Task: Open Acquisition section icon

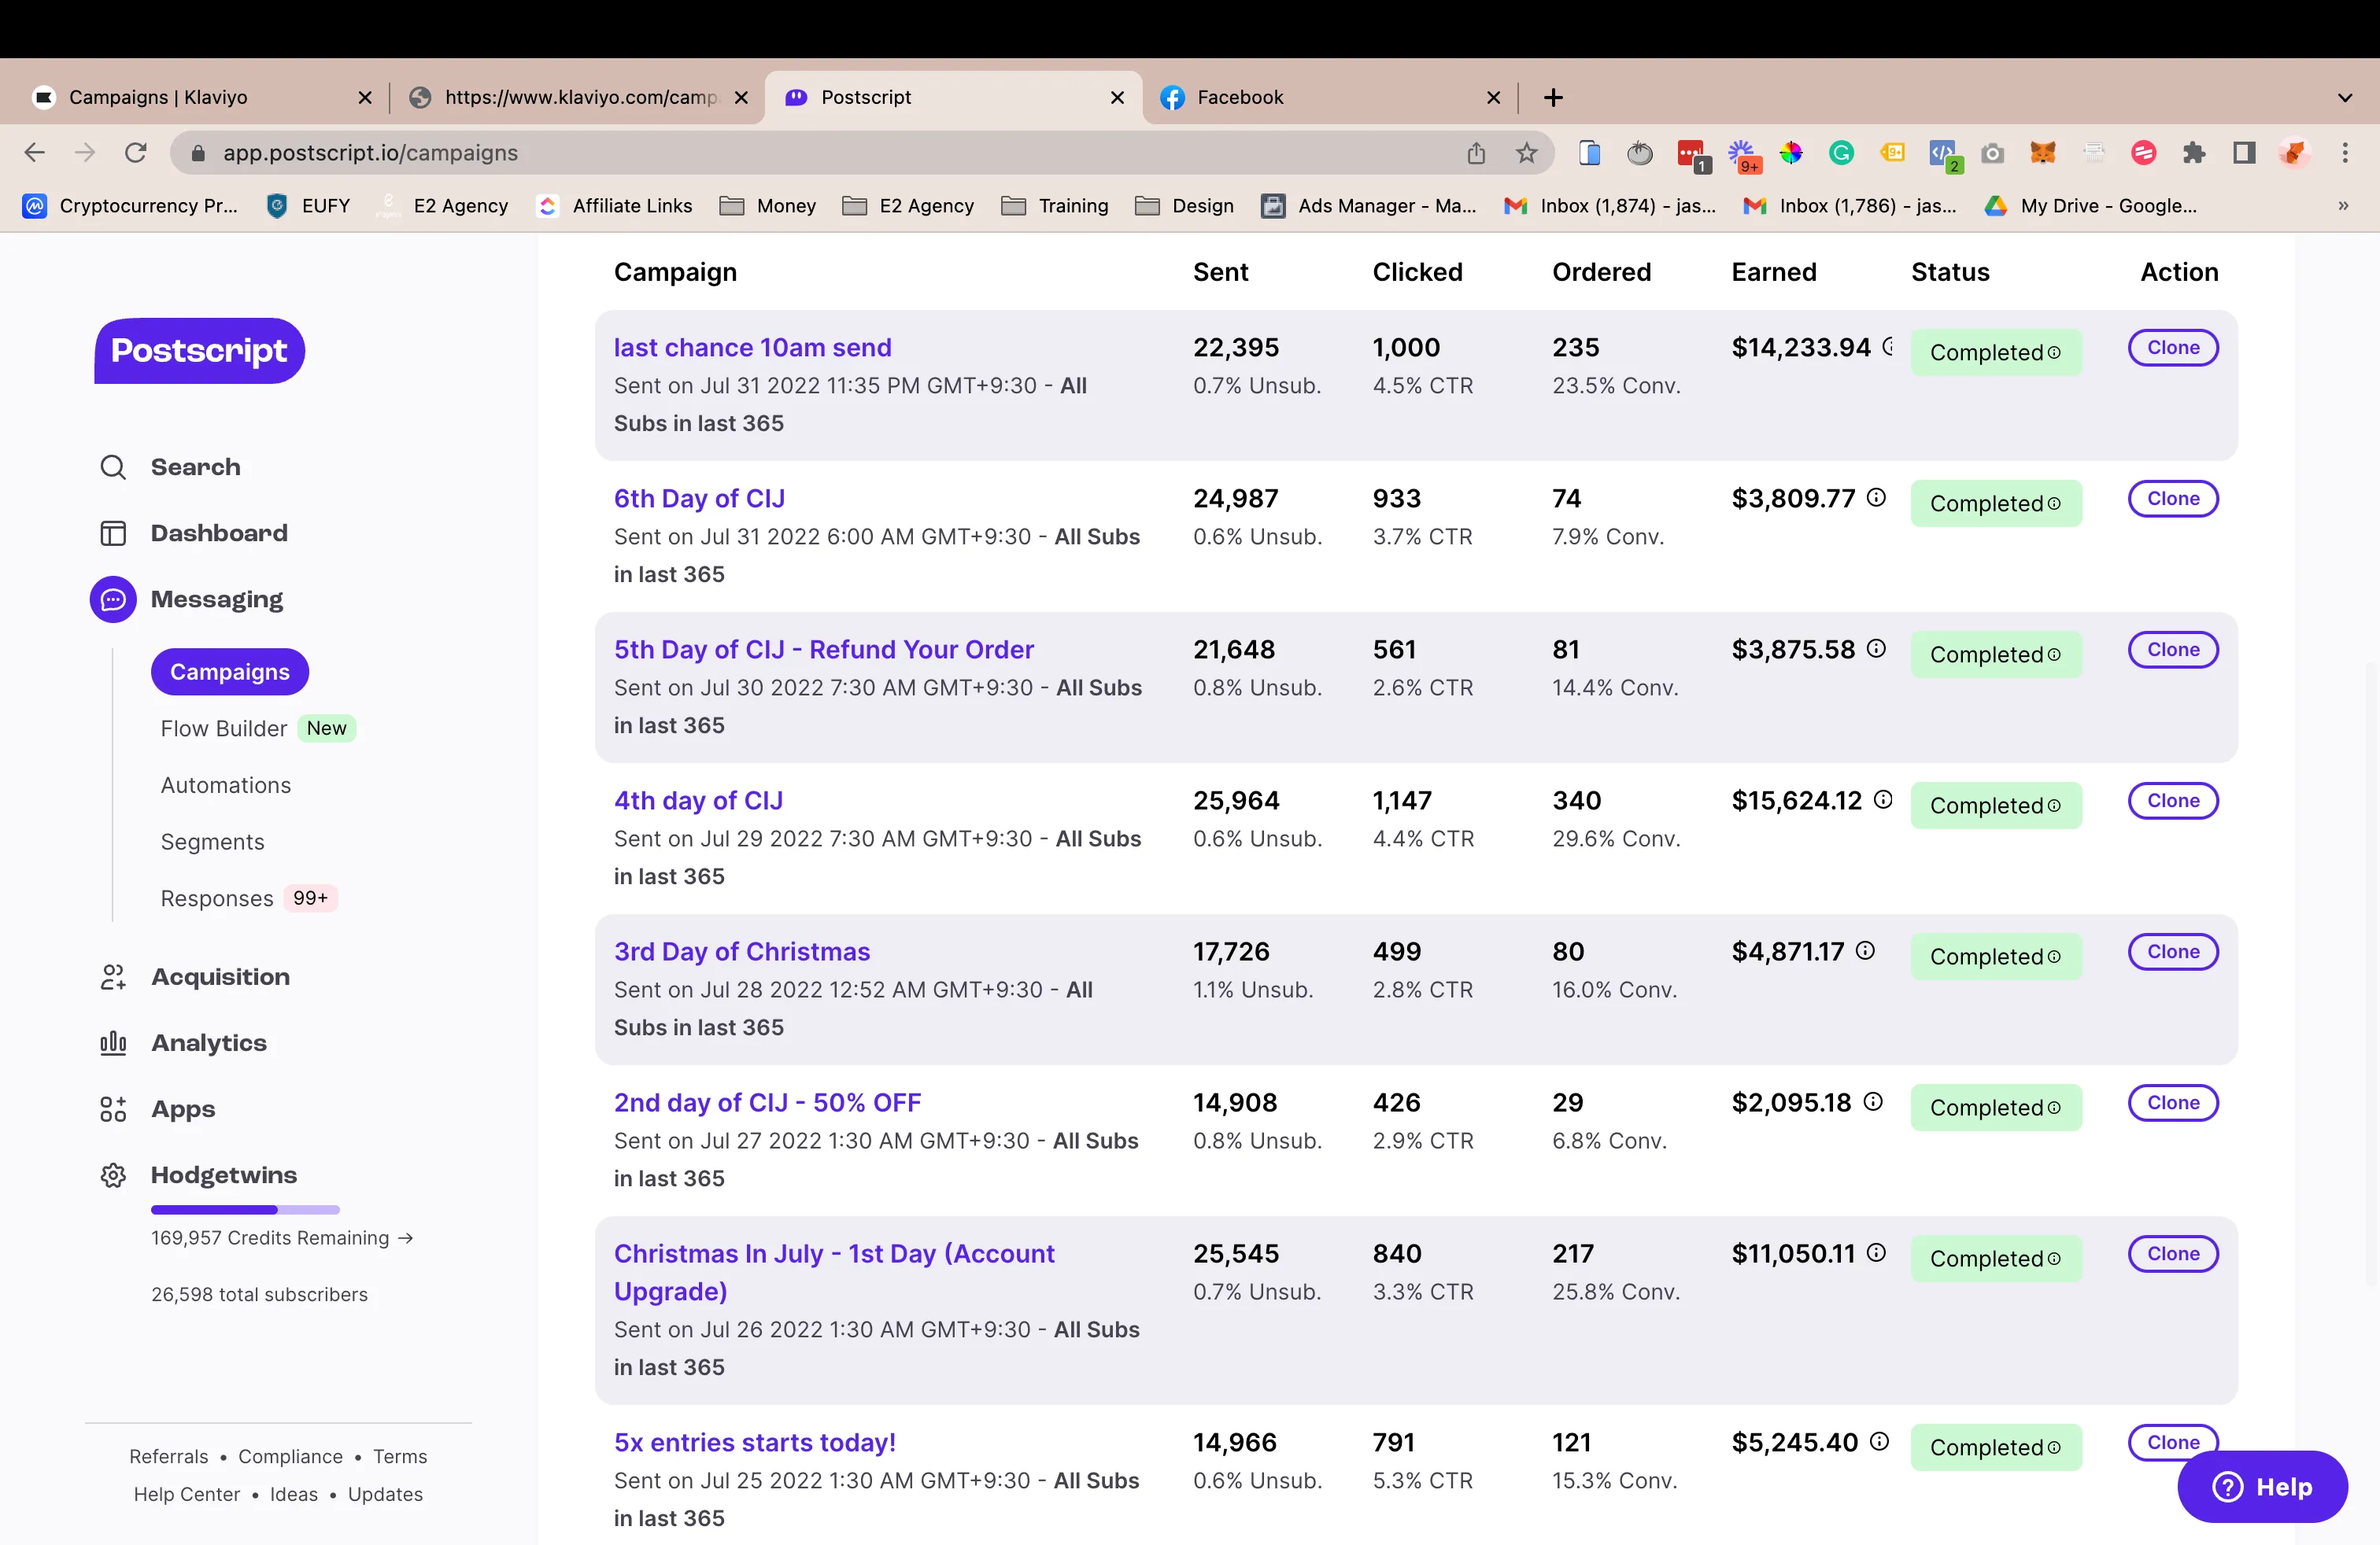Action: pyautogui.click(x=113, y=976)
